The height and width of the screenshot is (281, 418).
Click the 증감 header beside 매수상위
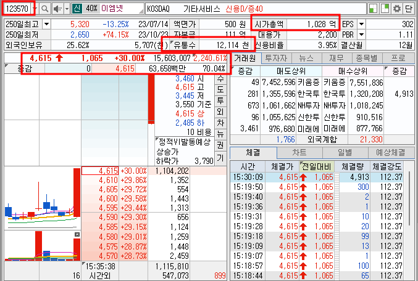point(399,71)
